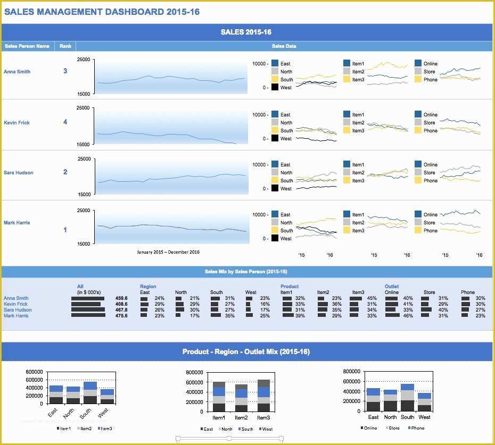
Task: Click the gray Store legend swatch in Mark Harris's row
Action: pyautogui.click(x=418, y=222)
